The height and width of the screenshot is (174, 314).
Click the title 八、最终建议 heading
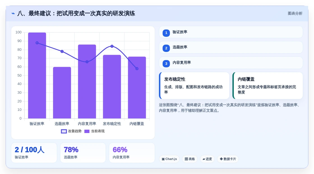pos(76,13)
